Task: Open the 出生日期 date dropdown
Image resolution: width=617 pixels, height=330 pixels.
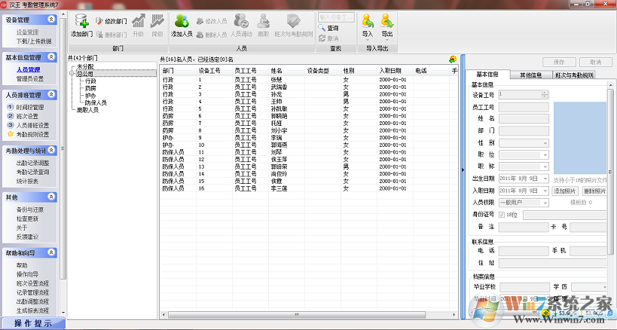Action: coord(545,178)
